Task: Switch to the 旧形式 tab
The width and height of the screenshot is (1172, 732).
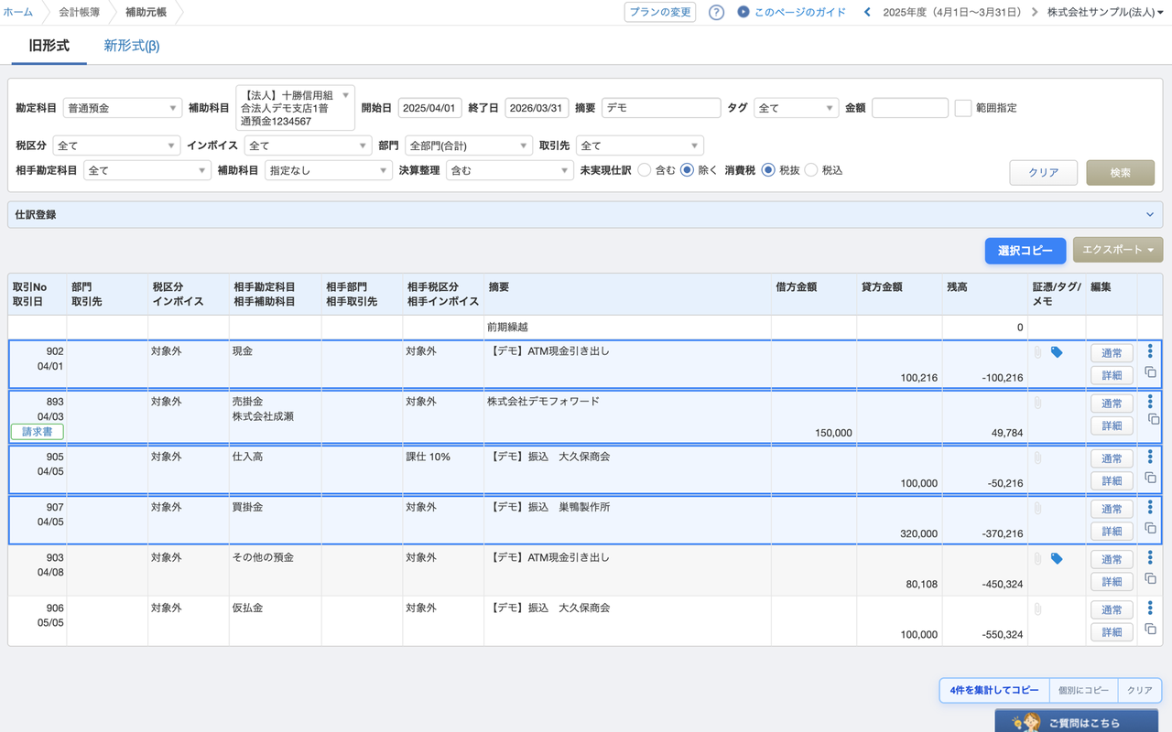Action: click(49, 46)
